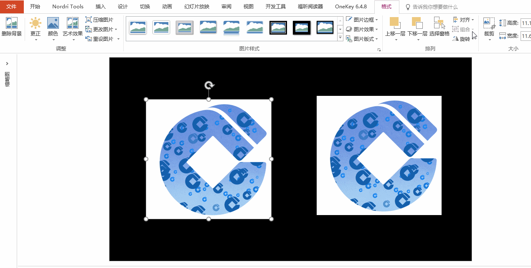Click the 高度 height input field

tap(525, 23)
